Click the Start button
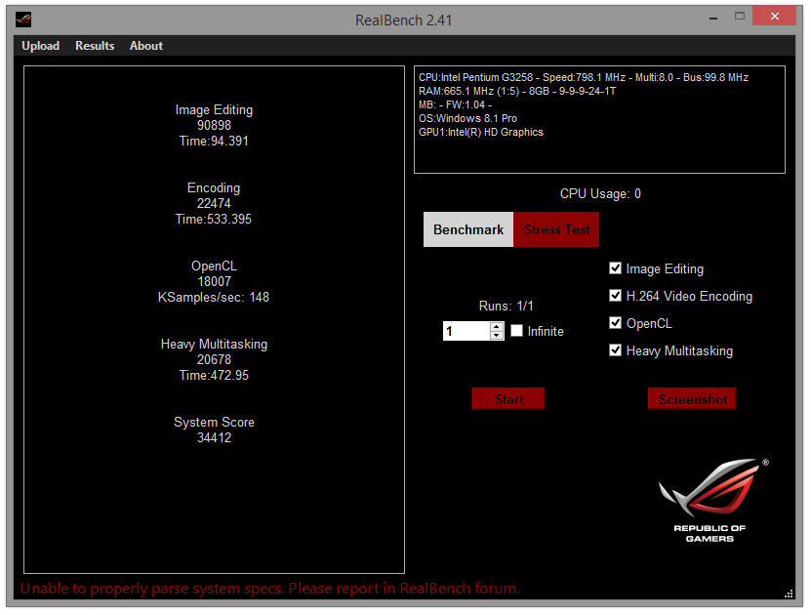 (508, 399)
